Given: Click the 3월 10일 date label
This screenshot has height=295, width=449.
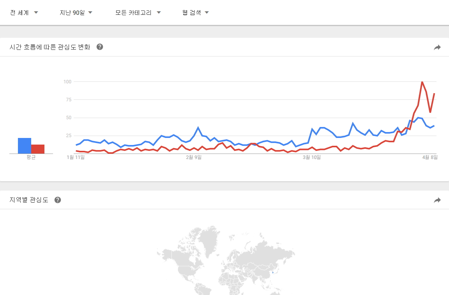Looking at the screenshot, I should tap(313, 157).
